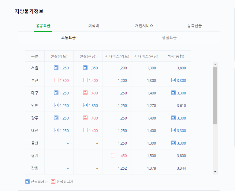This screenshot has width=235, height=191.
Task: Select the 대구 row label
Action: click(x=35, y=93)
